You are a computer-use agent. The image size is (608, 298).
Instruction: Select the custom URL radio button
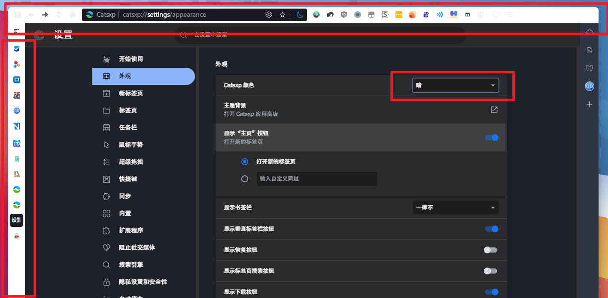pyautogui.click(x=245, y=179)
